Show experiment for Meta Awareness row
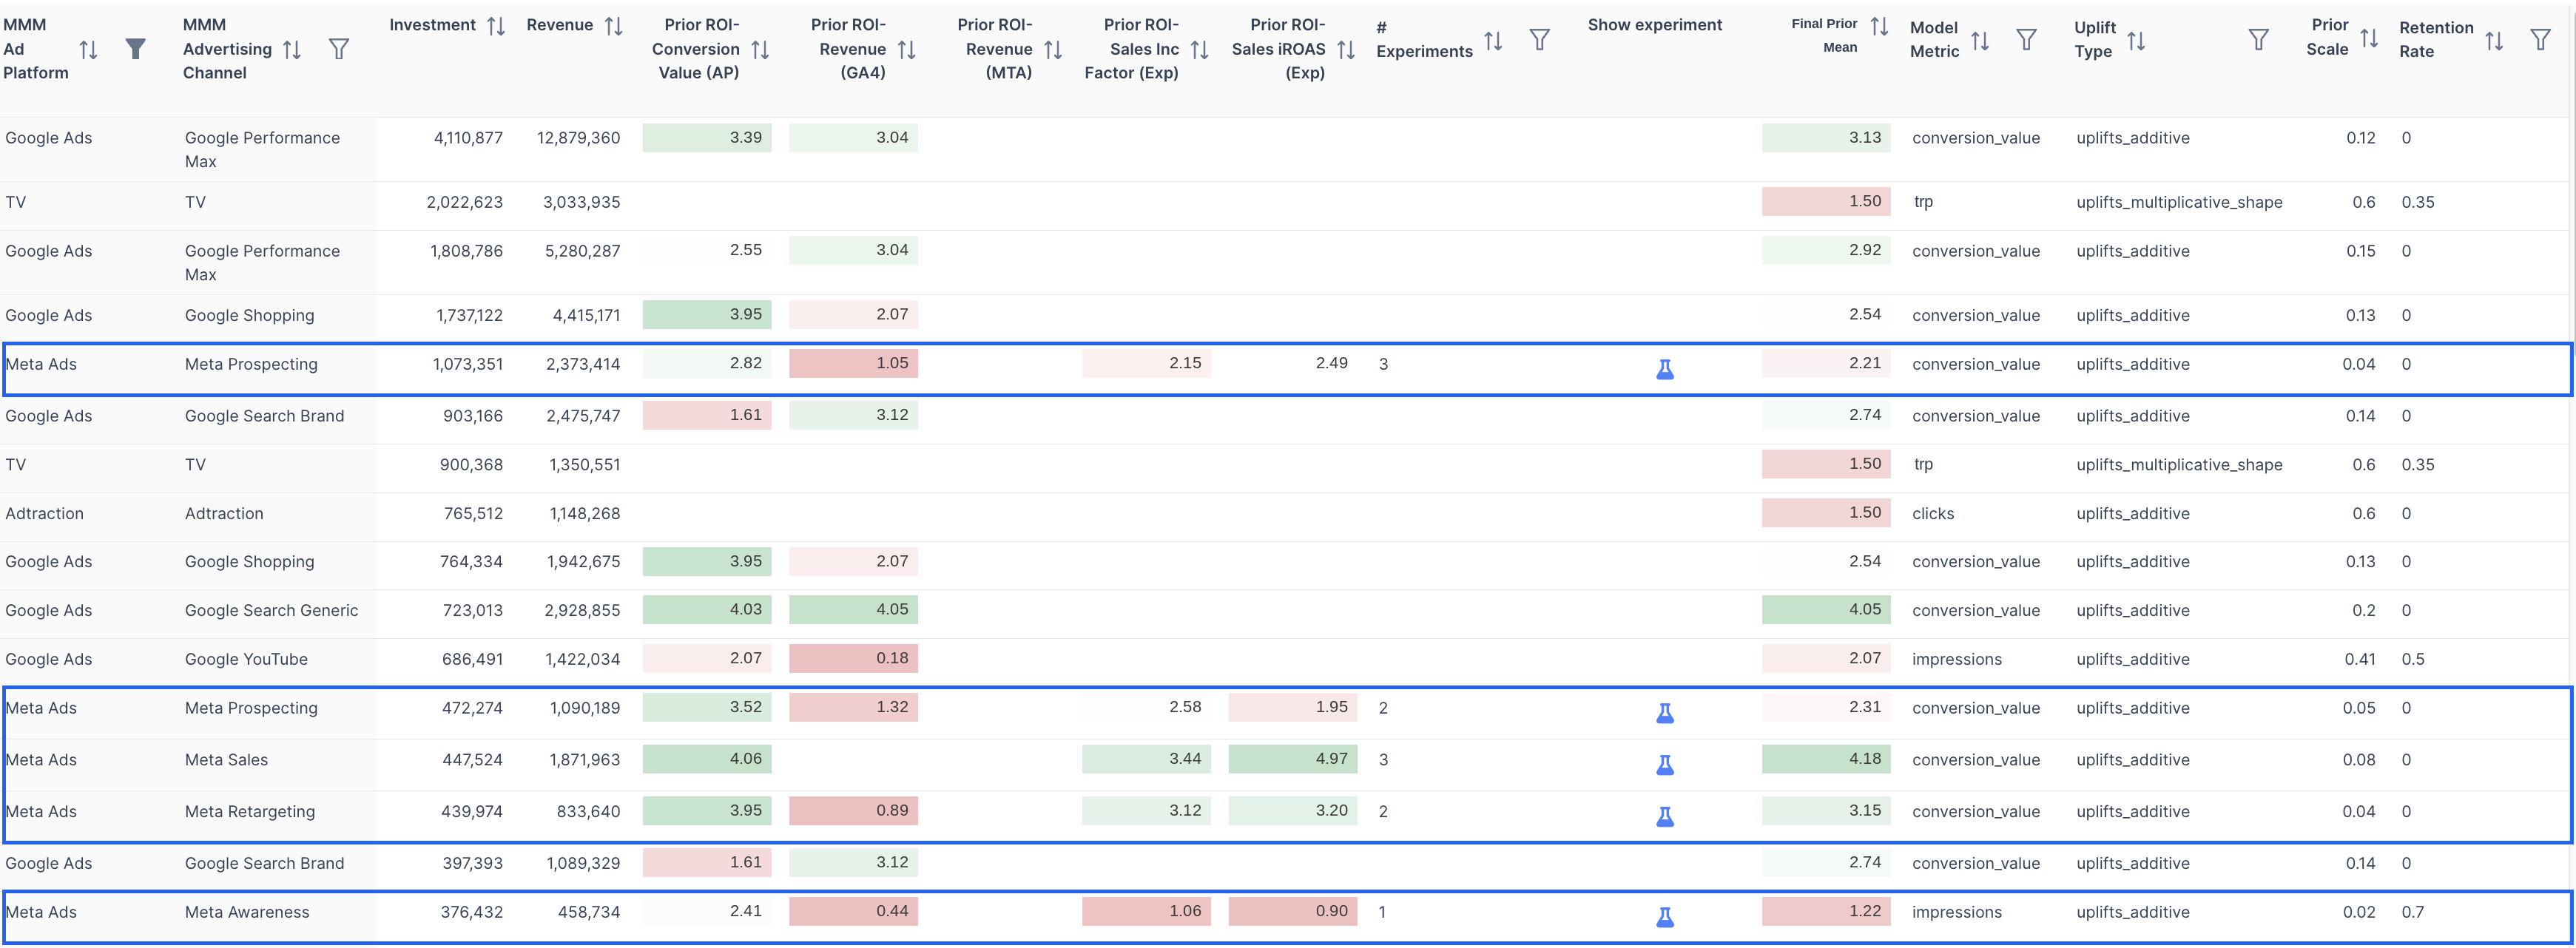The image size is (2576, 948). coord(1665,917)
